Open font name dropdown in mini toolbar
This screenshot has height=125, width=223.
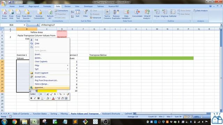38,94
